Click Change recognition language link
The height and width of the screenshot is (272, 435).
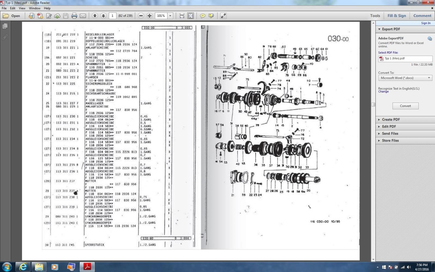[x=383, y=92]
